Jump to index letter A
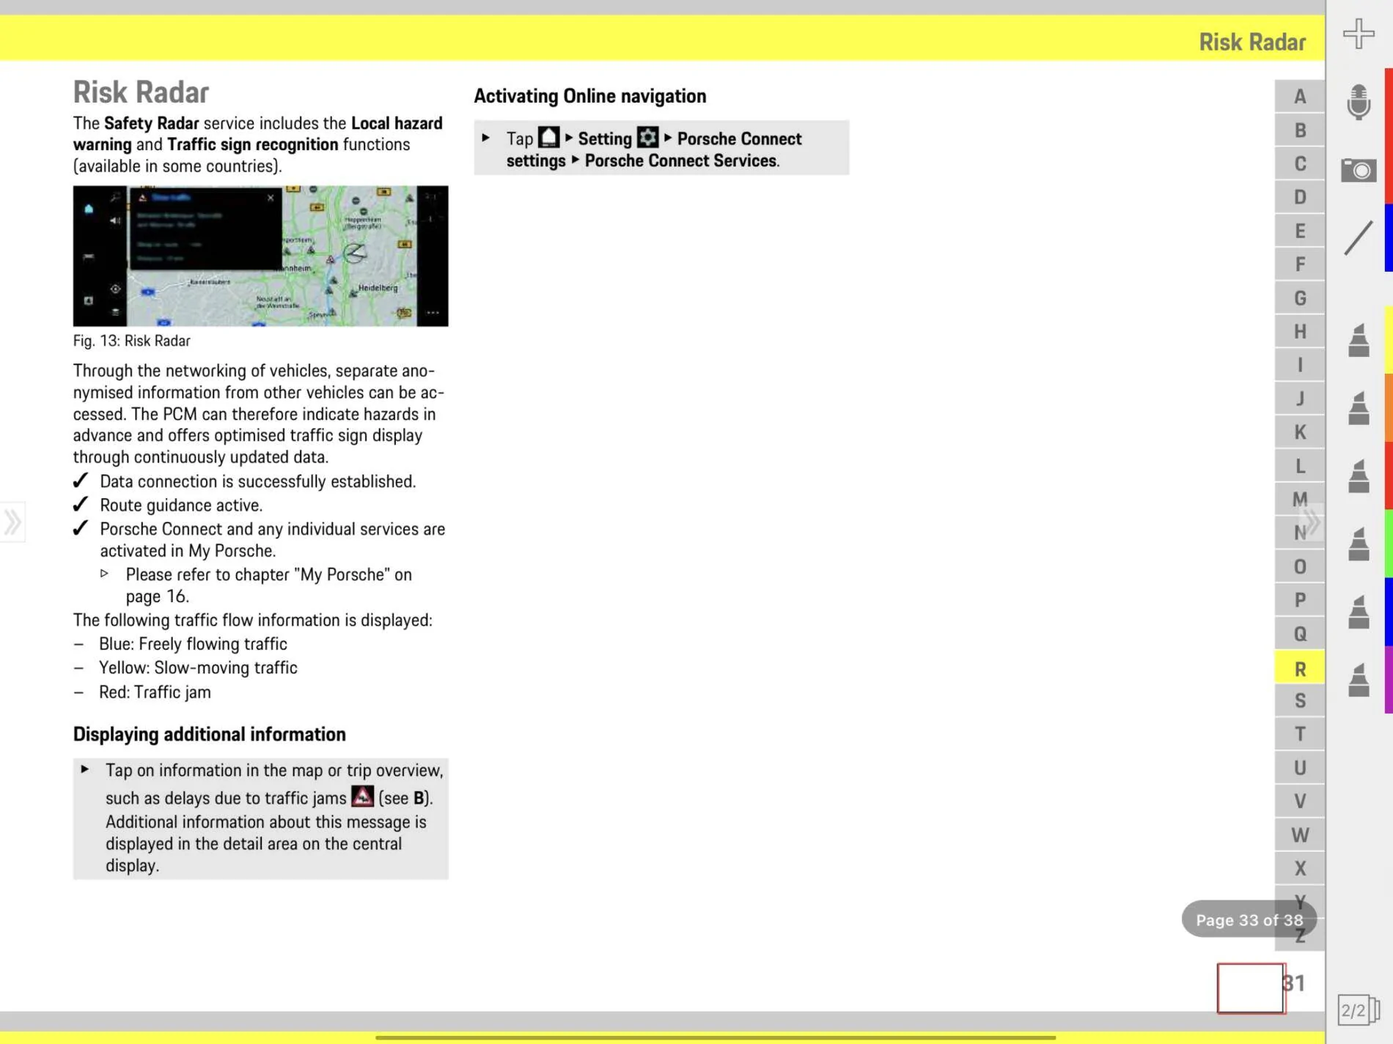 click(x=1299, y=96)
